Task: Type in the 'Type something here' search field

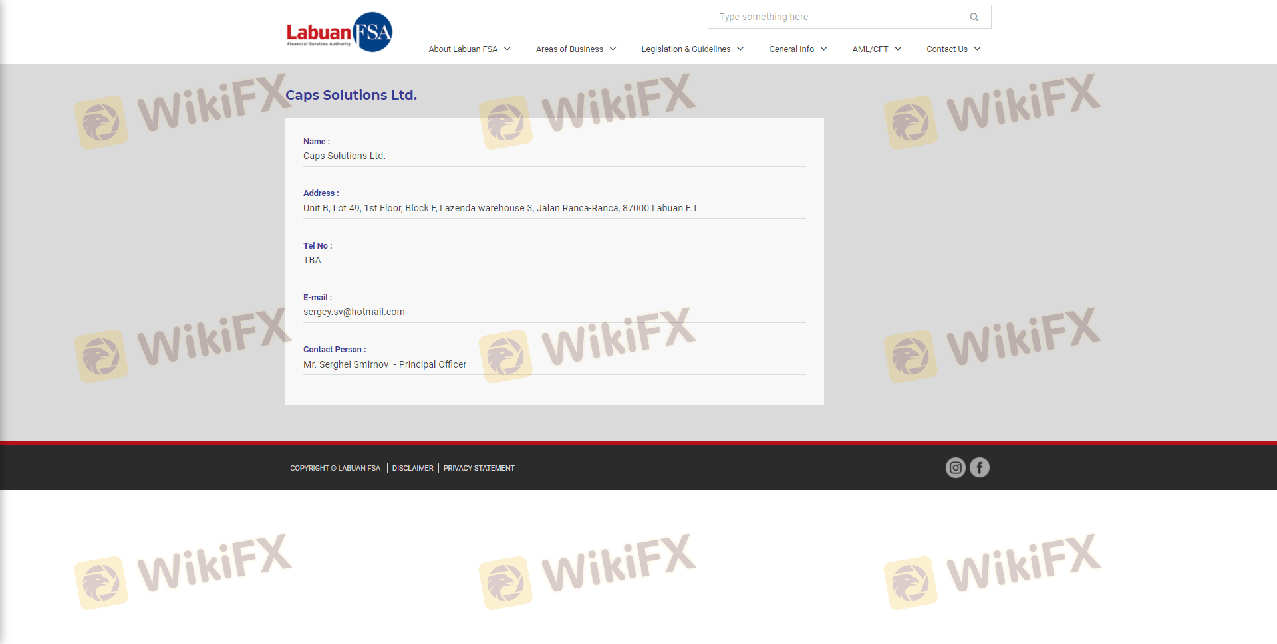Action: pyautogui.click(x=838, y=17)
